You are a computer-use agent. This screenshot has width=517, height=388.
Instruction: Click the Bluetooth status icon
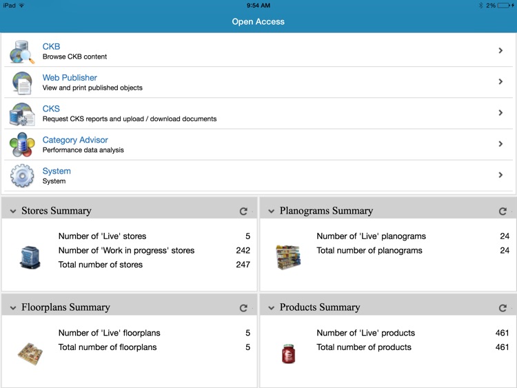(480, 6)
